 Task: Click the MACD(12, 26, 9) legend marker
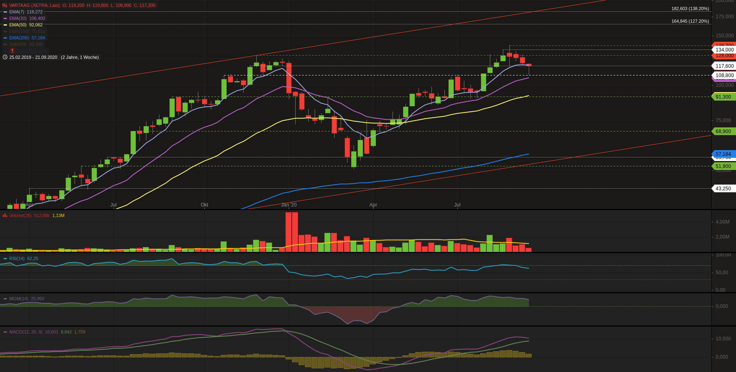[5, 332]
